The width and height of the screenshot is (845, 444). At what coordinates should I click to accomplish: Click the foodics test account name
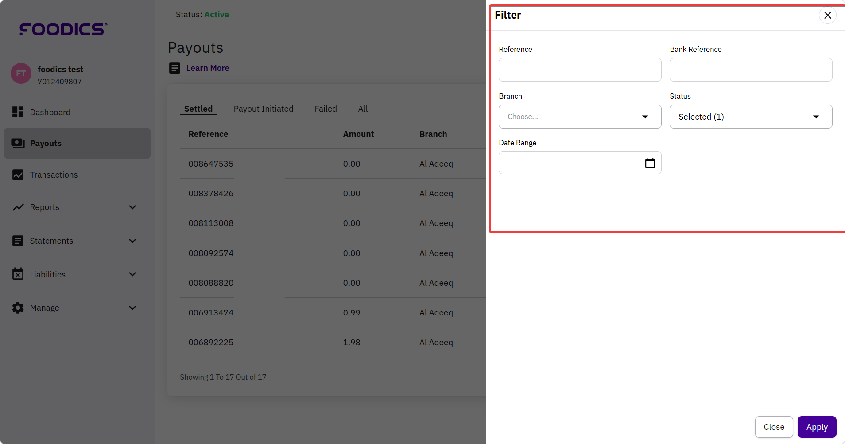click(60, 69)
